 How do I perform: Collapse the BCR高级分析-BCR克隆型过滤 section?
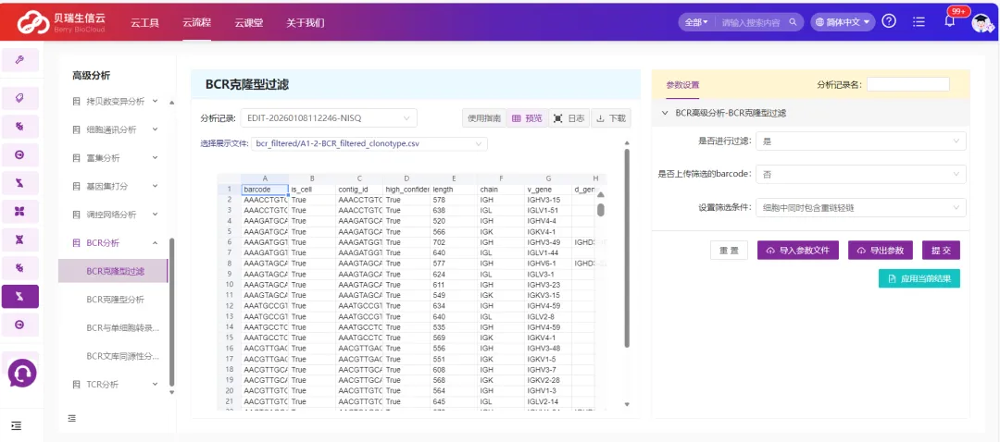point(665,113)
